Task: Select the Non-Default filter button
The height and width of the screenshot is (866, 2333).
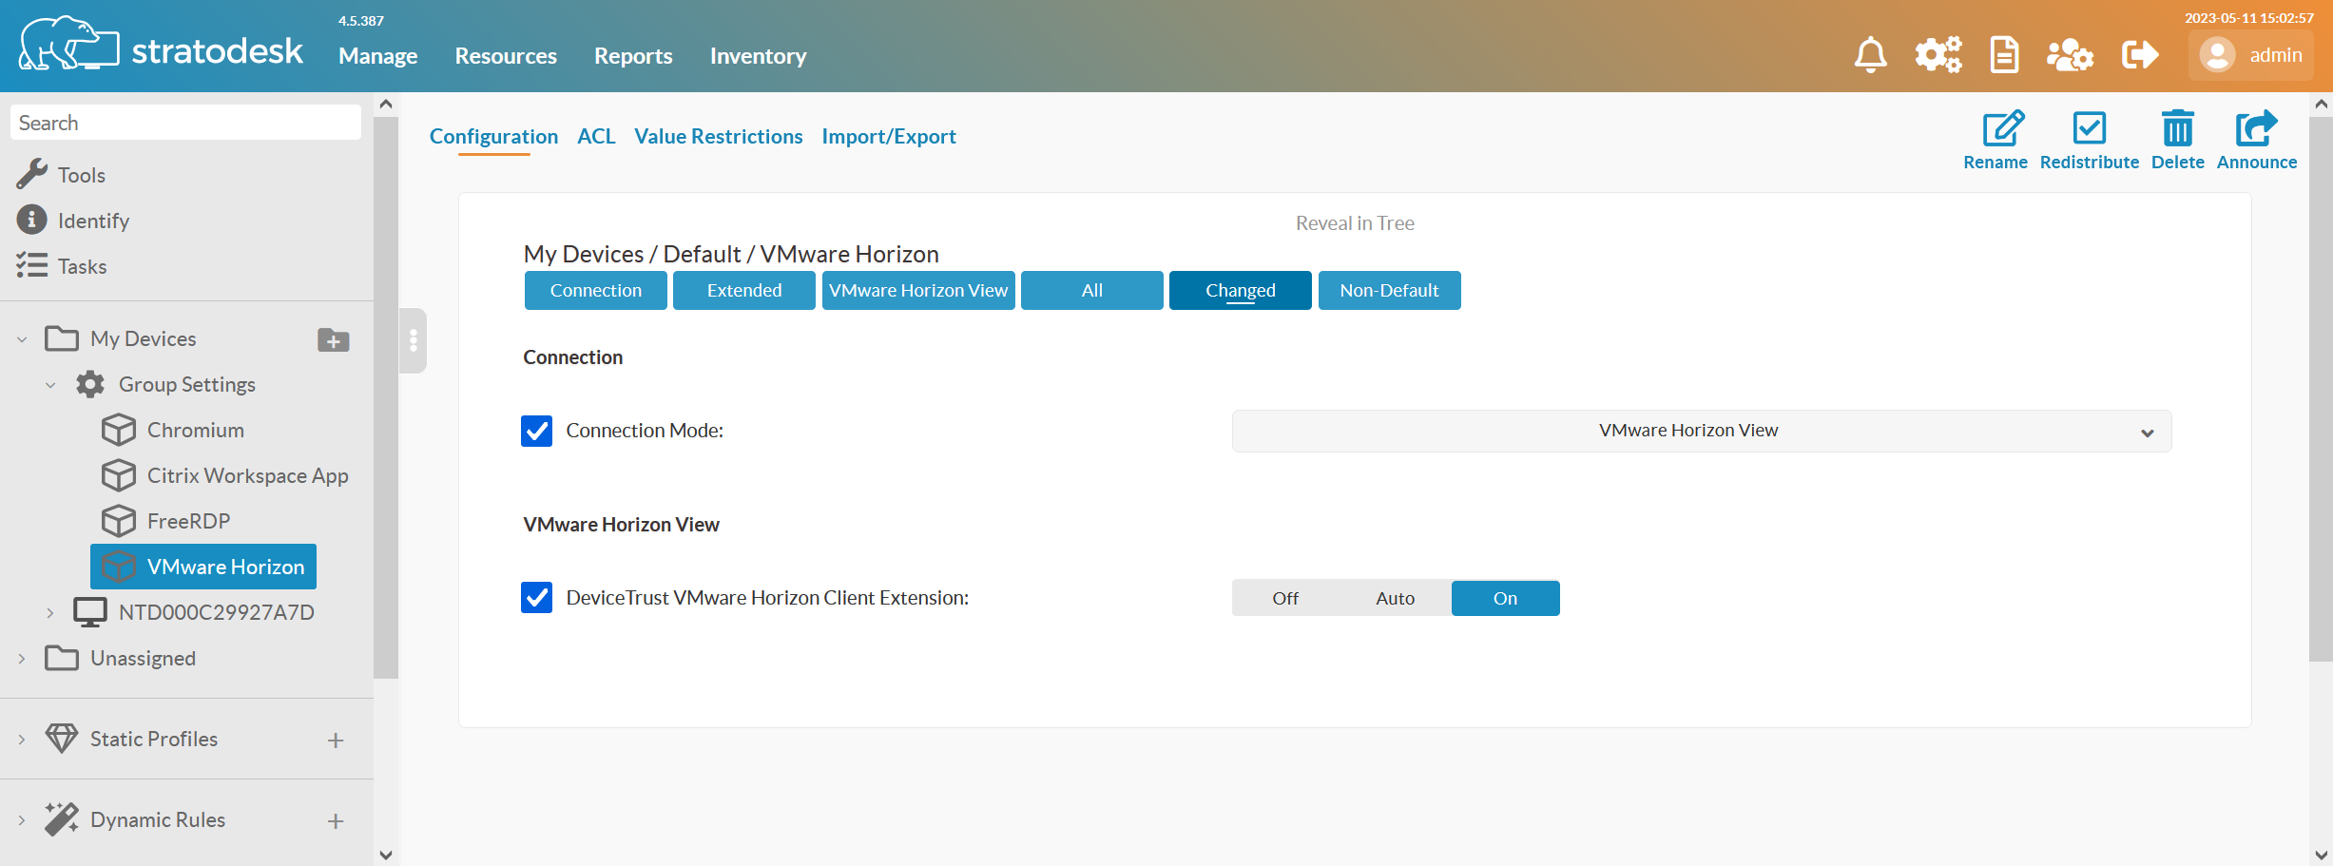Action: [x=1389, y=290]
